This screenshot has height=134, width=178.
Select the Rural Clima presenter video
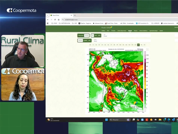23,51
